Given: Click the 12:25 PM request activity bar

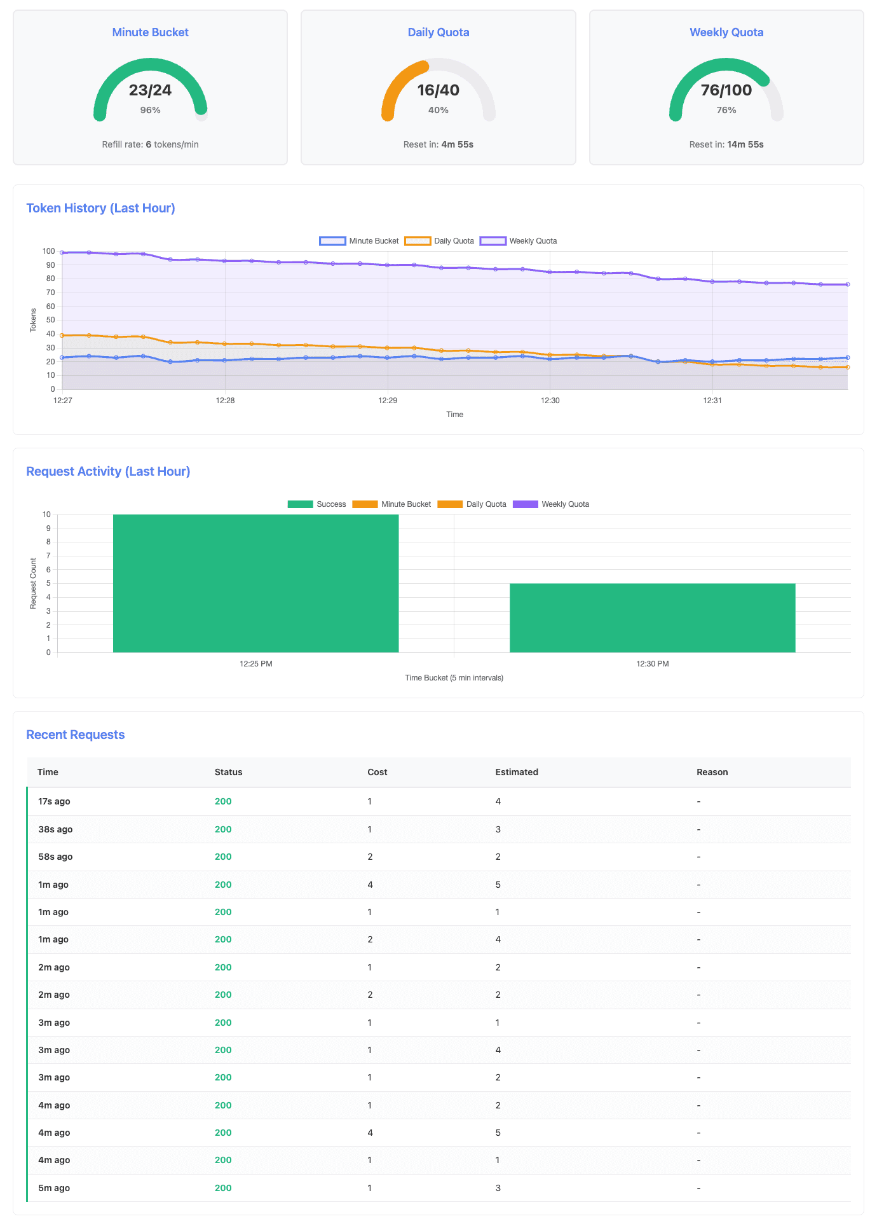Looking at the screenshot, I should click(255, 583).
